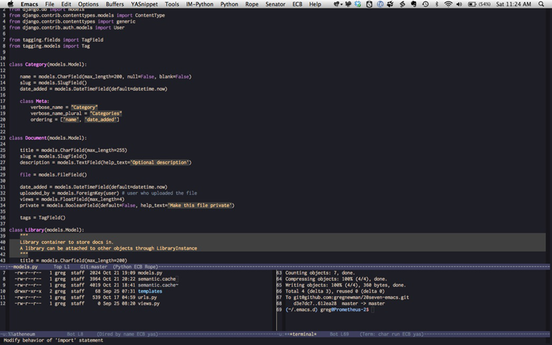Open the Buffers menu

click(x=115, y=4)
